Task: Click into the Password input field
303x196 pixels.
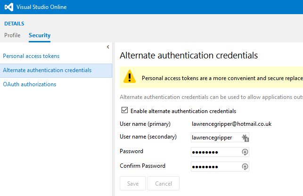Action: coord(215,152)
